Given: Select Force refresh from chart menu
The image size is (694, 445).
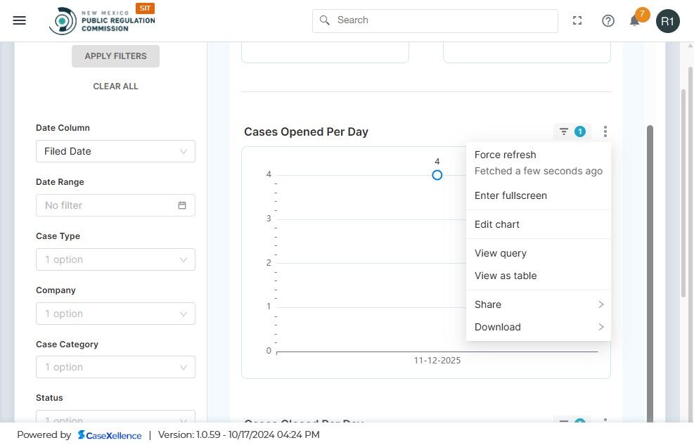Looking at the screenshot, I should [505, 155].
